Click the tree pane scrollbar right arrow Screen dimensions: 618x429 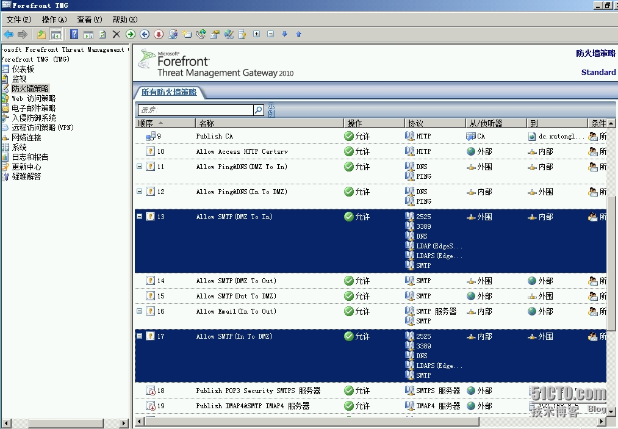[124, 423]
